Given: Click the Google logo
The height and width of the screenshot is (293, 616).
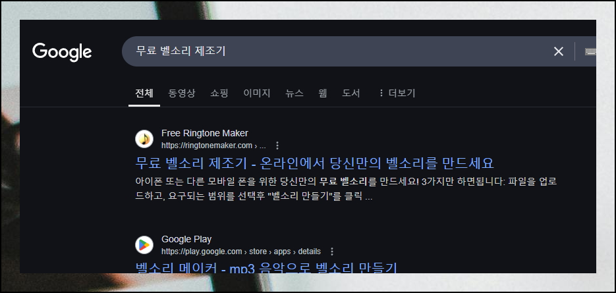Looking at the screenshot, I should coord(62,52).
